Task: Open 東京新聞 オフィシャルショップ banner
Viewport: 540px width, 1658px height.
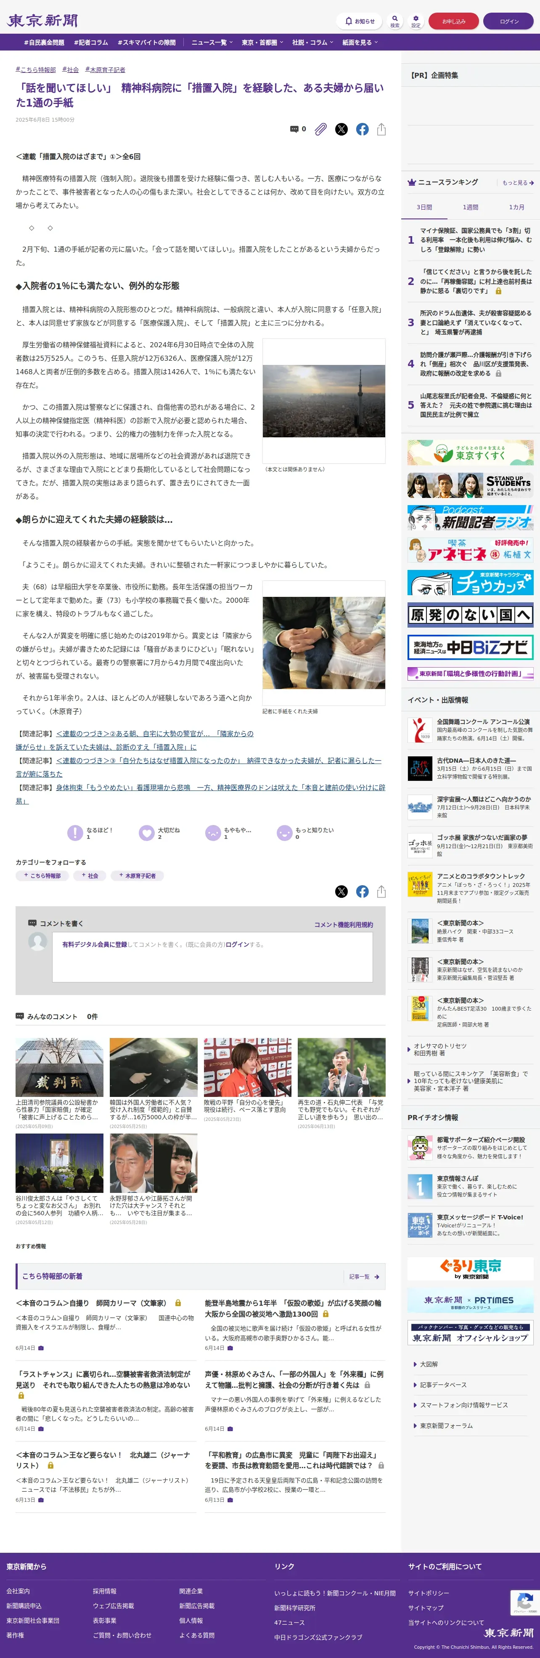Action: 470,1333
